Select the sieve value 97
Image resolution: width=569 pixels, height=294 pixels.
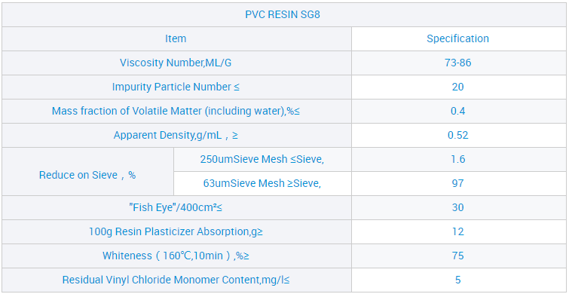[457, 183]
